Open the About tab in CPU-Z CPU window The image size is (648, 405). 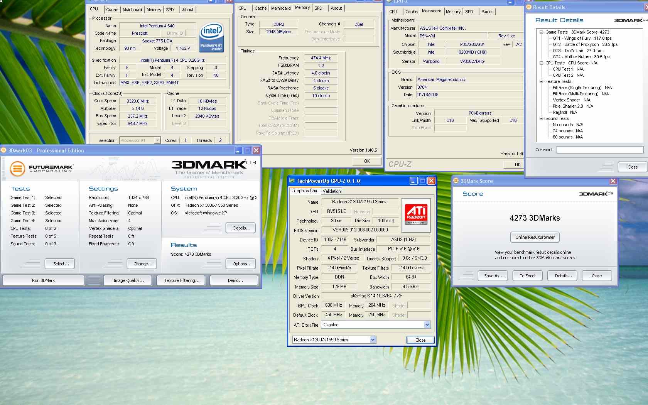(x=188, y=10)
